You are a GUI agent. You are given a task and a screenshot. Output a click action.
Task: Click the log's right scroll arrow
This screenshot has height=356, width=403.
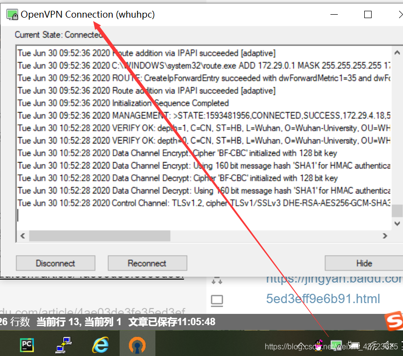[x=385, y=236]
